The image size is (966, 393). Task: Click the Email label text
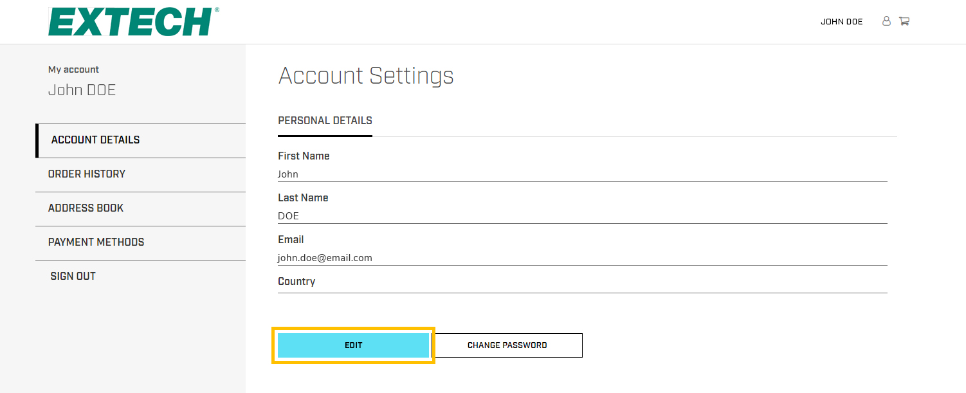(291, 240)
